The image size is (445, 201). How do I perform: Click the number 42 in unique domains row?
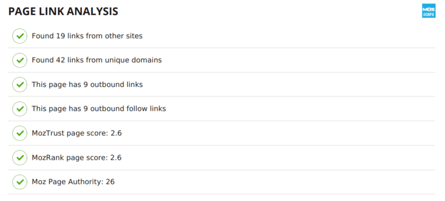point(61,60)
